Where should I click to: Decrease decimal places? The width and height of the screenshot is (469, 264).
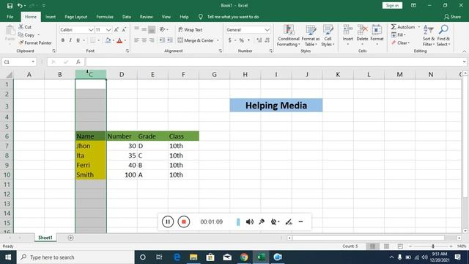267,40
